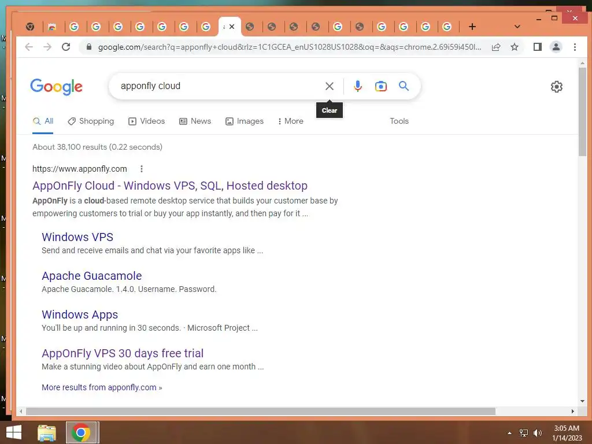Search by image with camera icon
592x444 pixels.
pos(380,86)
